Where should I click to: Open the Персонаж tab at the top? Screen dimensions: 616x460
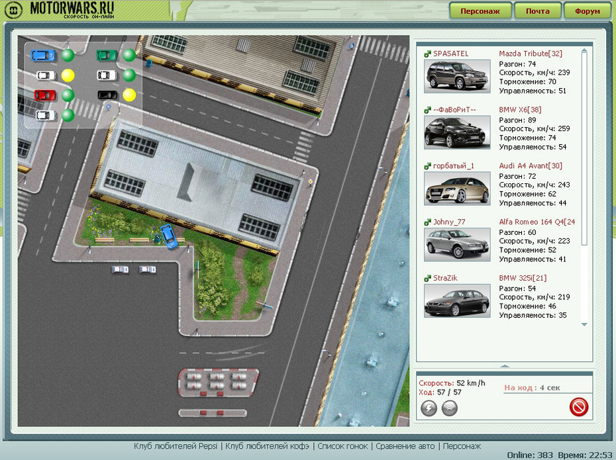(x=480, y=11)
